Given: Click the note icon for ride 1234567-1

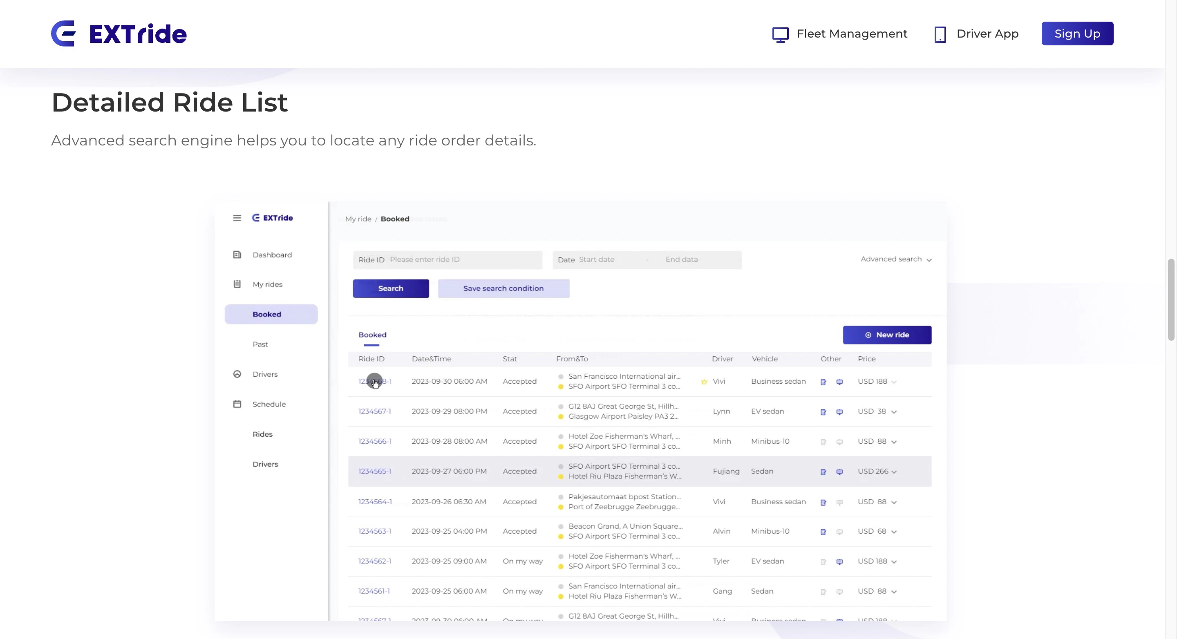Looking at the screenshot, I should (823, 411).
